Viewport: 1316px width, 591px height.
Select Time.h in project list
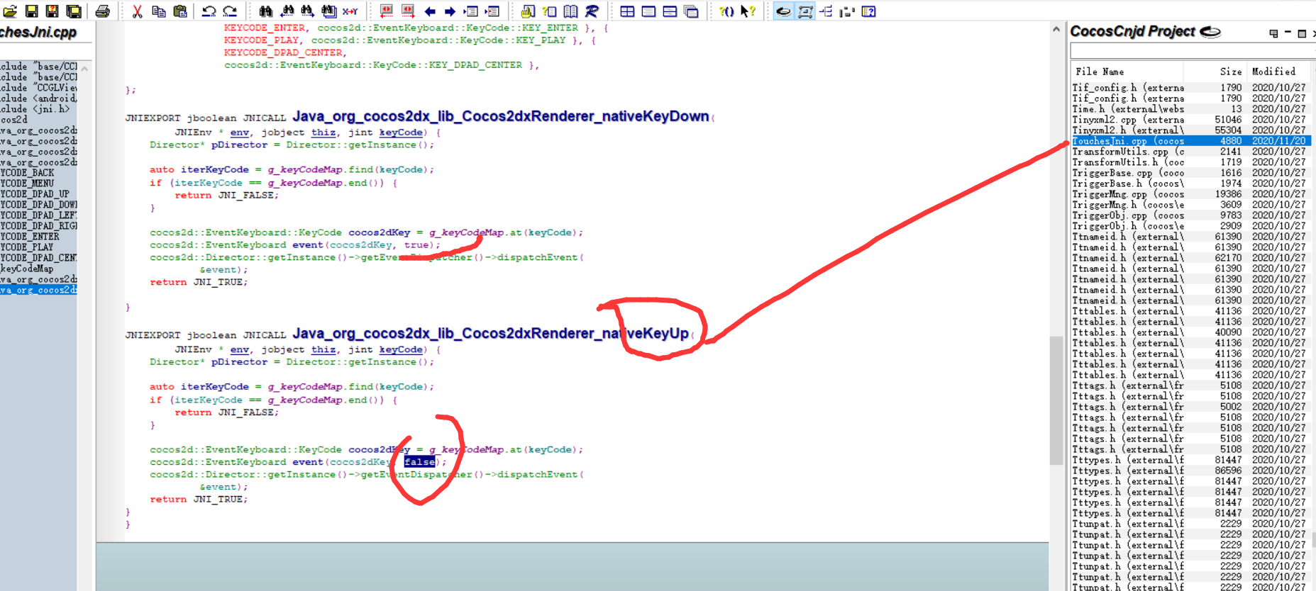click(x=1190, y=109)
